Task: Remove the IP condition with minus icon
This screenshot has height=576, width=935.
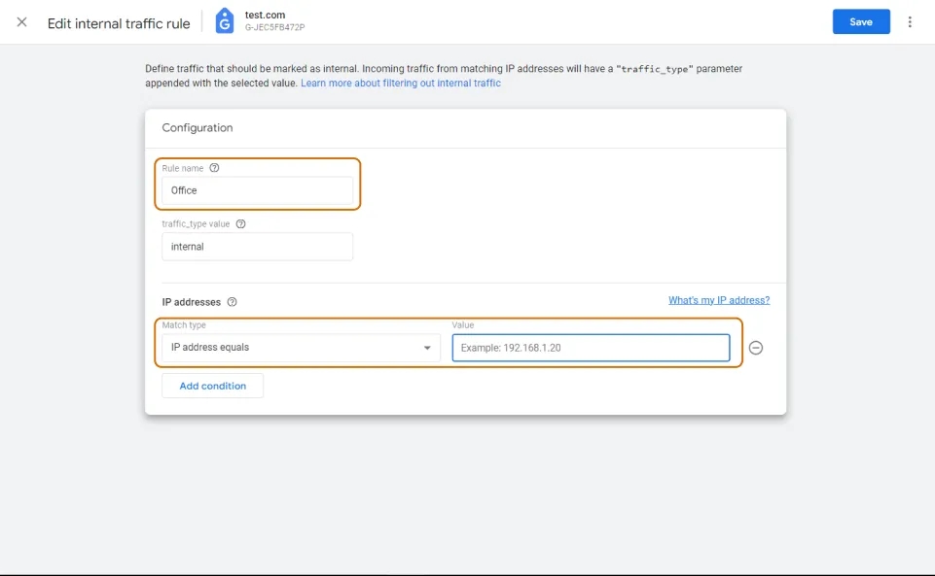Action: (756, 348)
